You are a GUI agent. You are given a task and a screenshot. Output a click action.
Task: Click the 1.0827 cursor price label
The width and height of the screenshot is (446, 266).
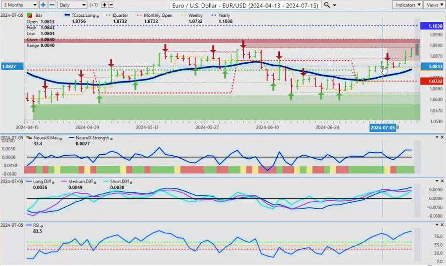[12, 67]
